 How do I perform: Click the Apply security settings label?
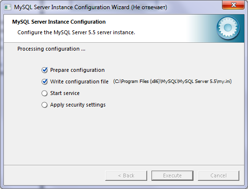[x=78, y=105]
